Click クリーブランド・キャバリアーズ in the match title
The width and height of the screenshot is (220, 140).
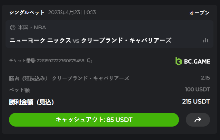point(126,40)
